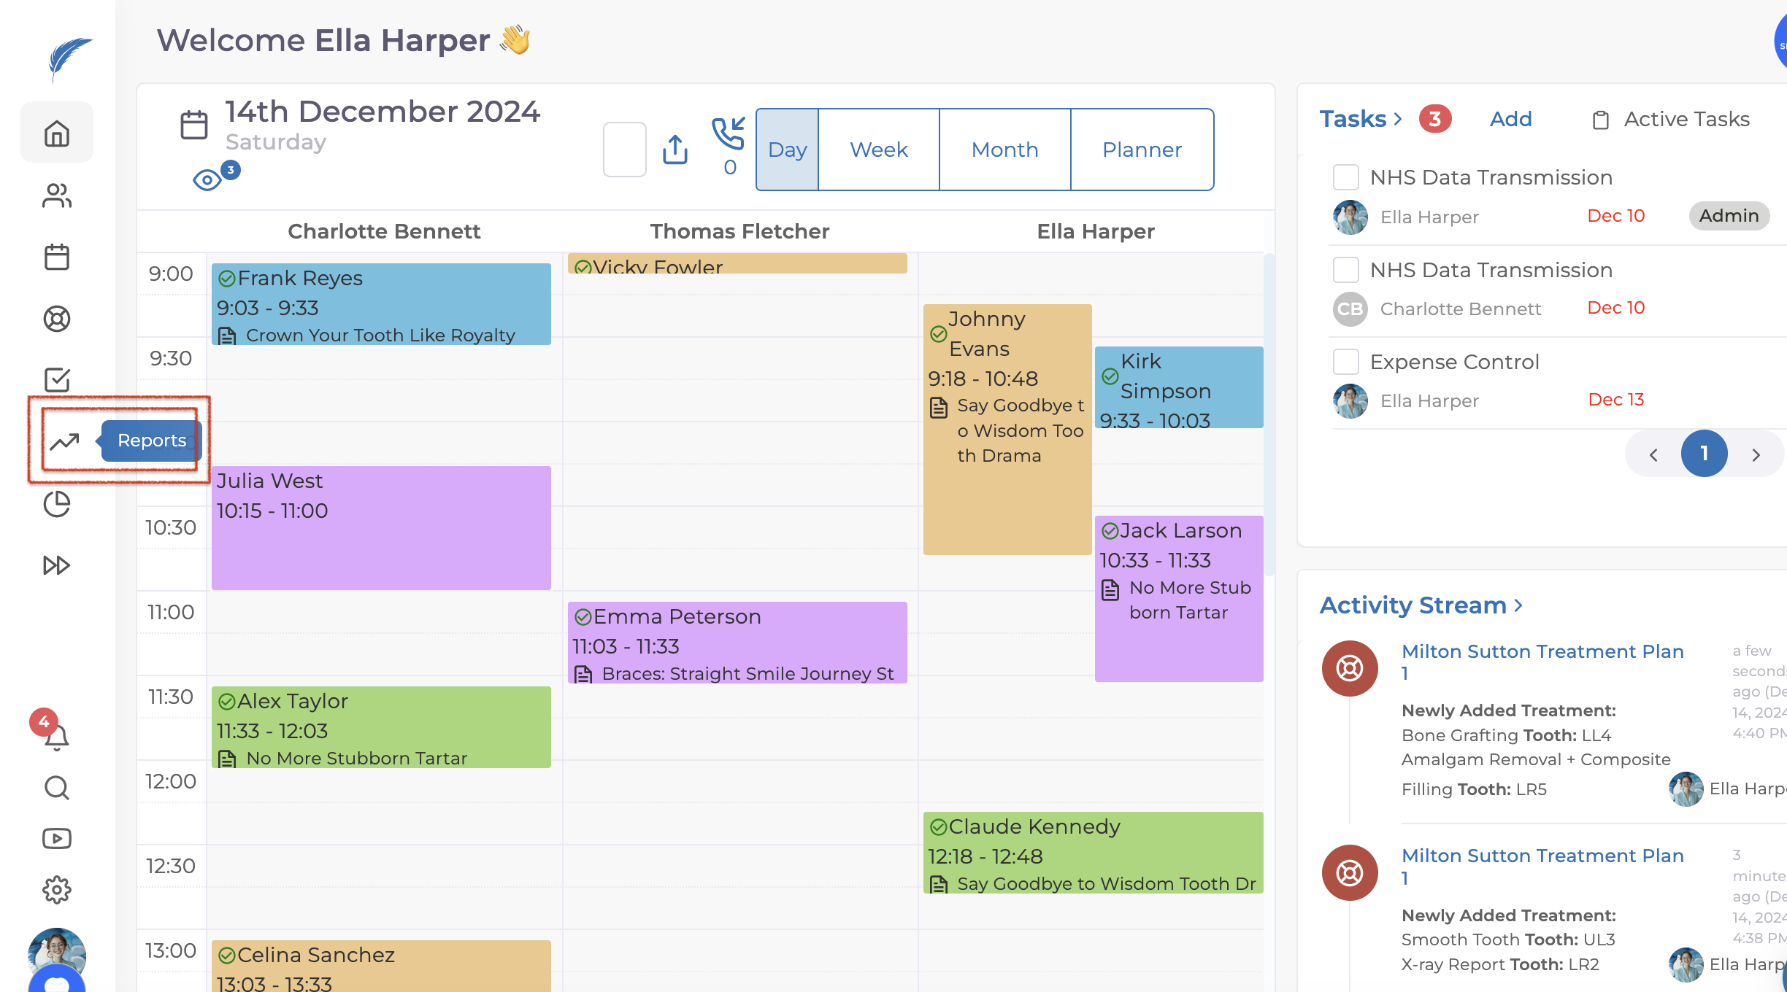Click the Home sidebar icon
This screenshot has width=1787, height=992.
coord(57,133)
